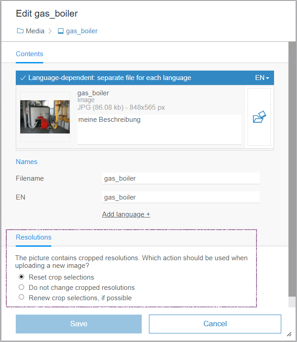This screenshot has width=297, height=342.
Task: Switch to the Contents tab
Action: pos(30,54)
